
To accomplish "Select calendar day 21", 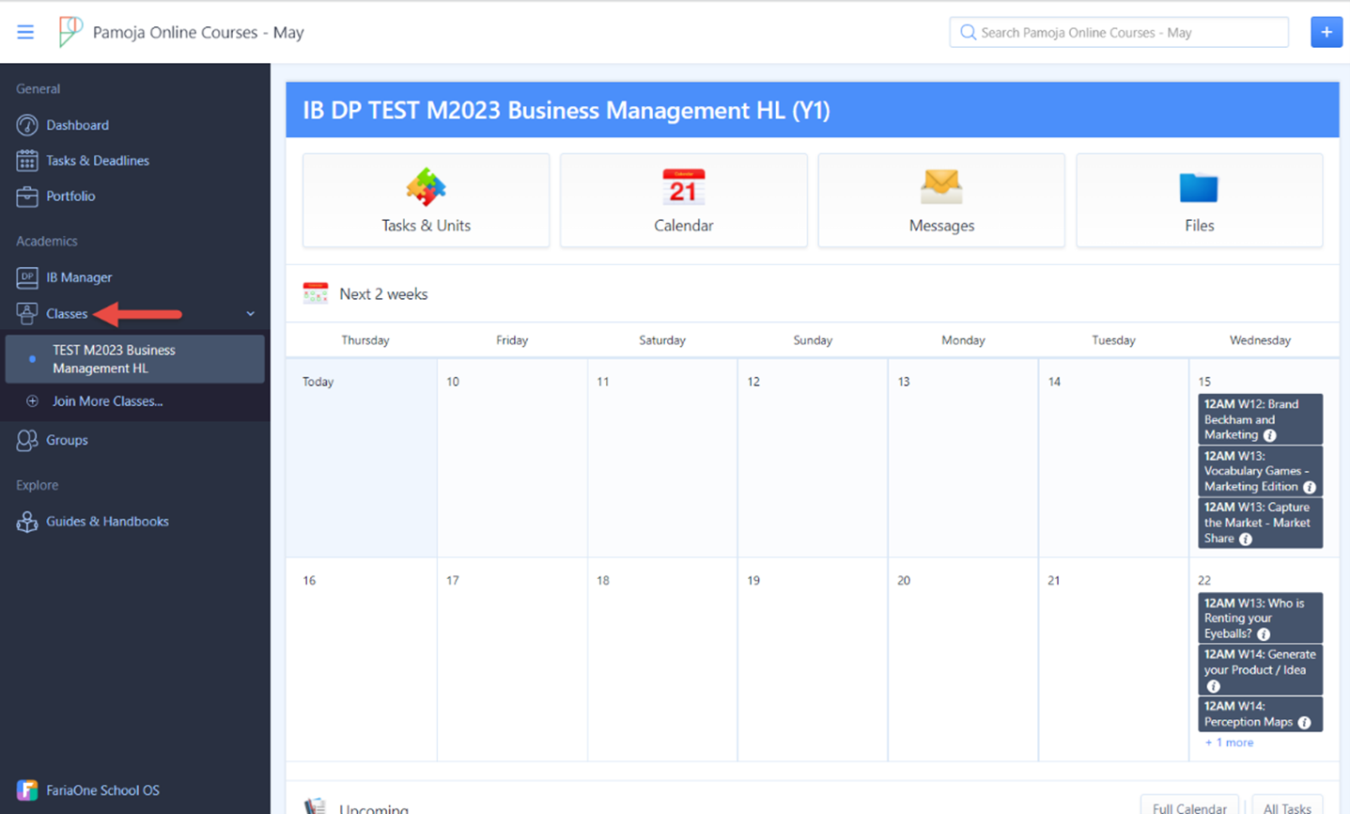I will (1113, 659).
